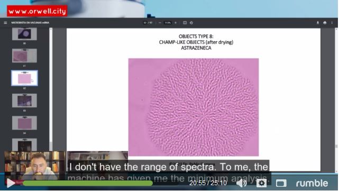Click the PDF page number field
This screenshot has height=191, width=339.
click(145, 23)
